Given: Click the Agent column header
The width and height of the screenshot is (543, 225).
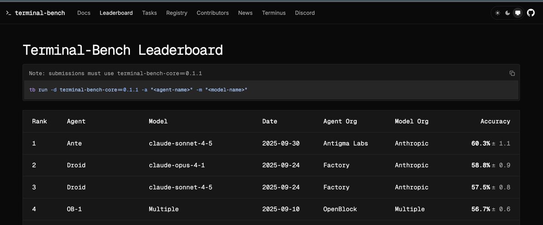Looking at the screenshot, I should point(76,121).
